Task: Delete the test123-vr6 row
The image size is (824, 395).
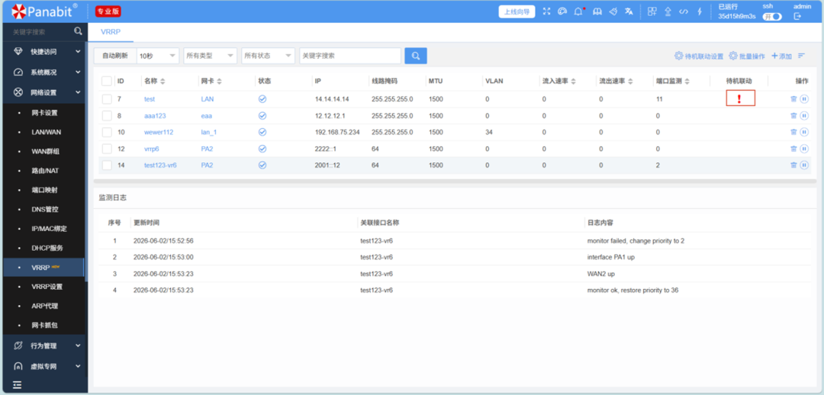Action: [793, 165]
